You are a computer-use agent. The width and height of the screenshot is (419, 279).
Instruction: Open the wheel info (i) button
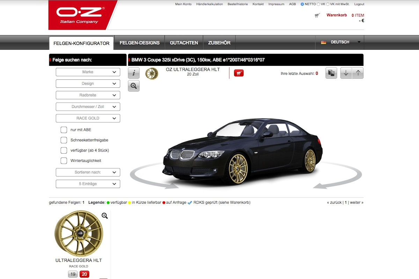[134, 73]
